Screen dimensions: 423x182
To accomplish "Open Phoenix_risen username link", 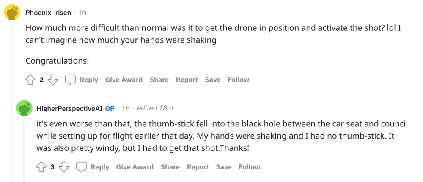I will 48,13.
